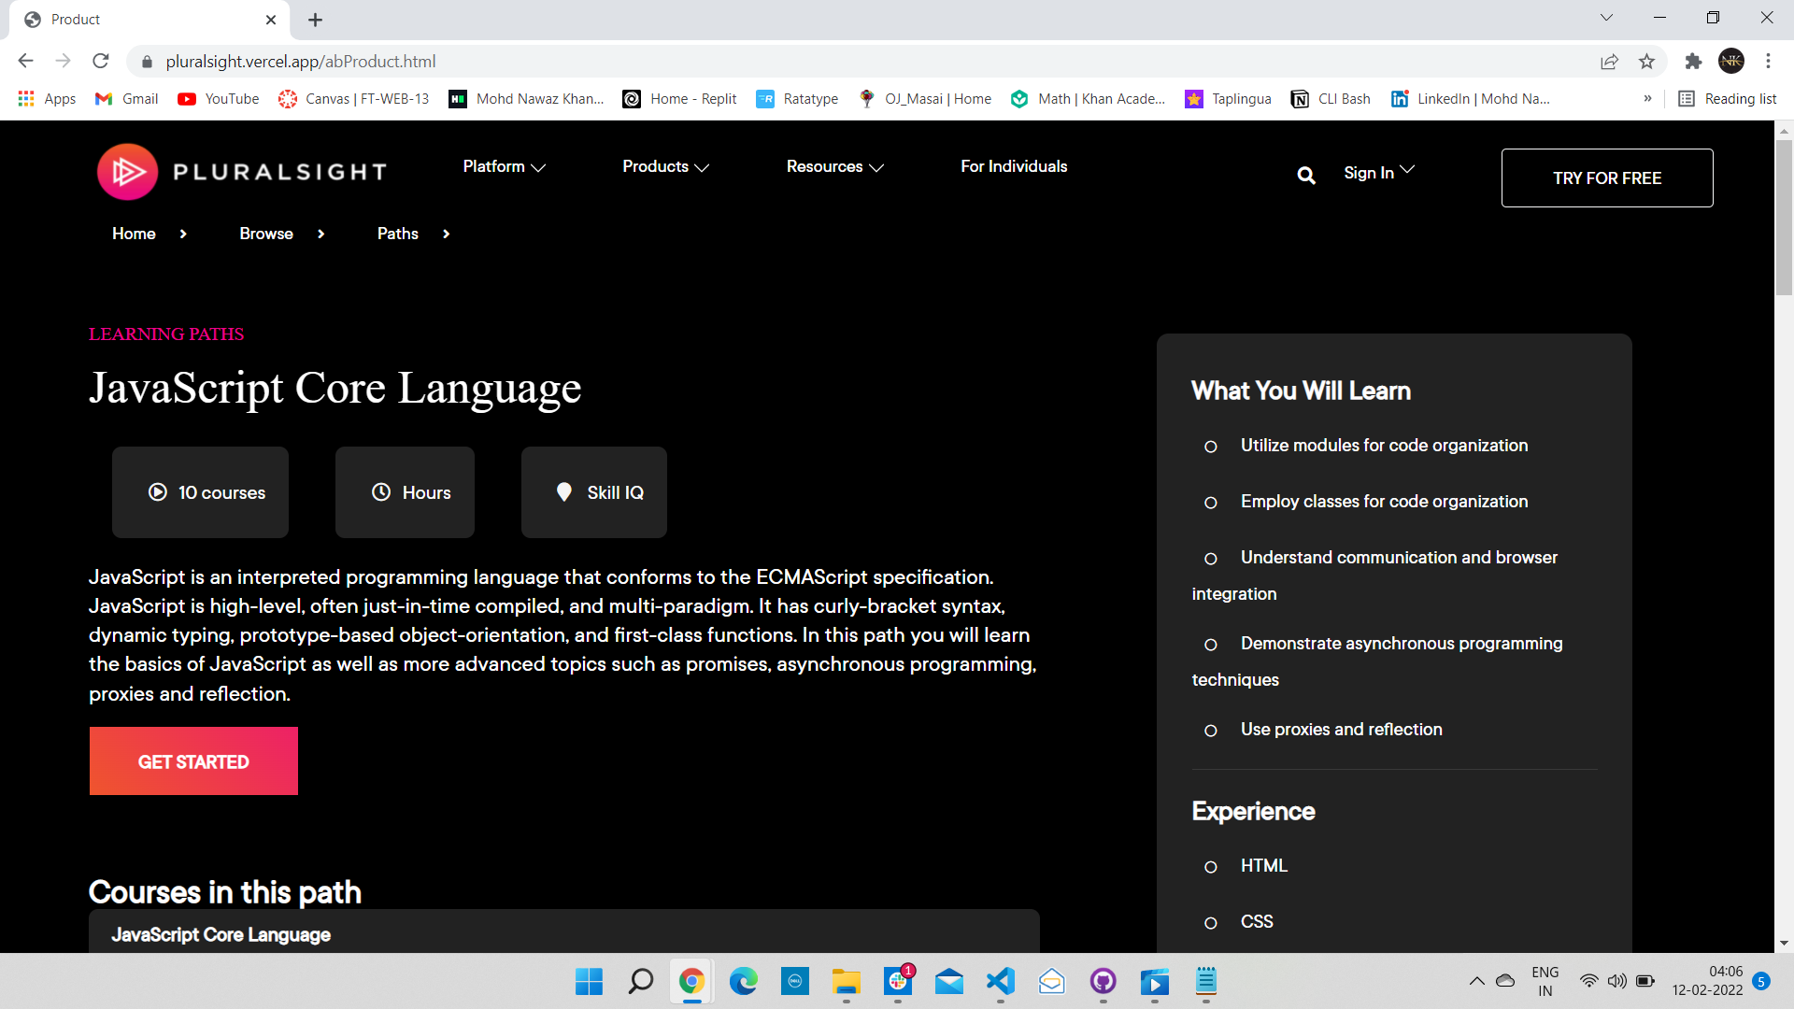
Task: Launch VS Code from the taskbar
Action: click(x=1000, y=982)
